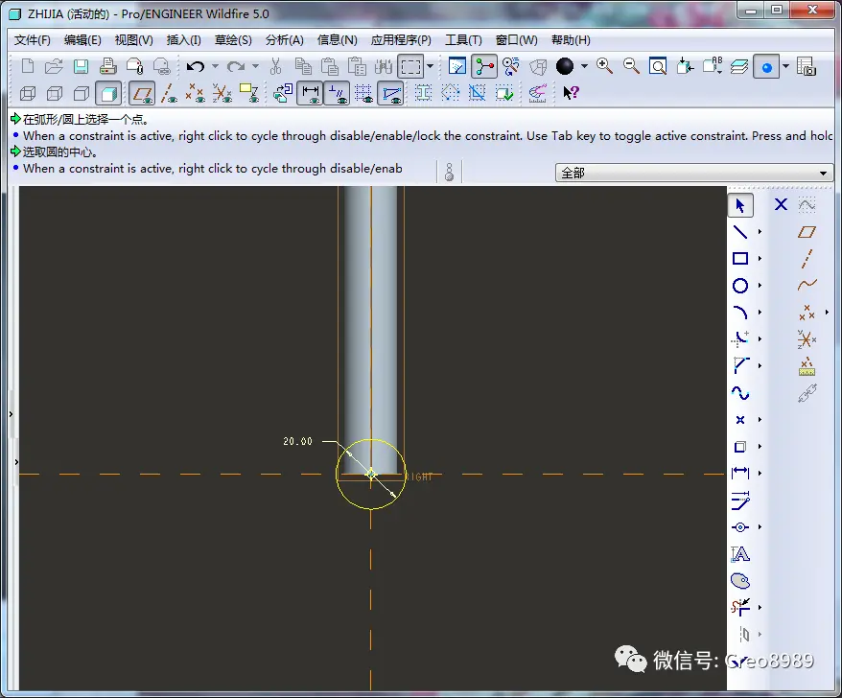The height and width of the screenshot is (698, 842).
Task: Click the save disk icon
Action: click(82, 66)
